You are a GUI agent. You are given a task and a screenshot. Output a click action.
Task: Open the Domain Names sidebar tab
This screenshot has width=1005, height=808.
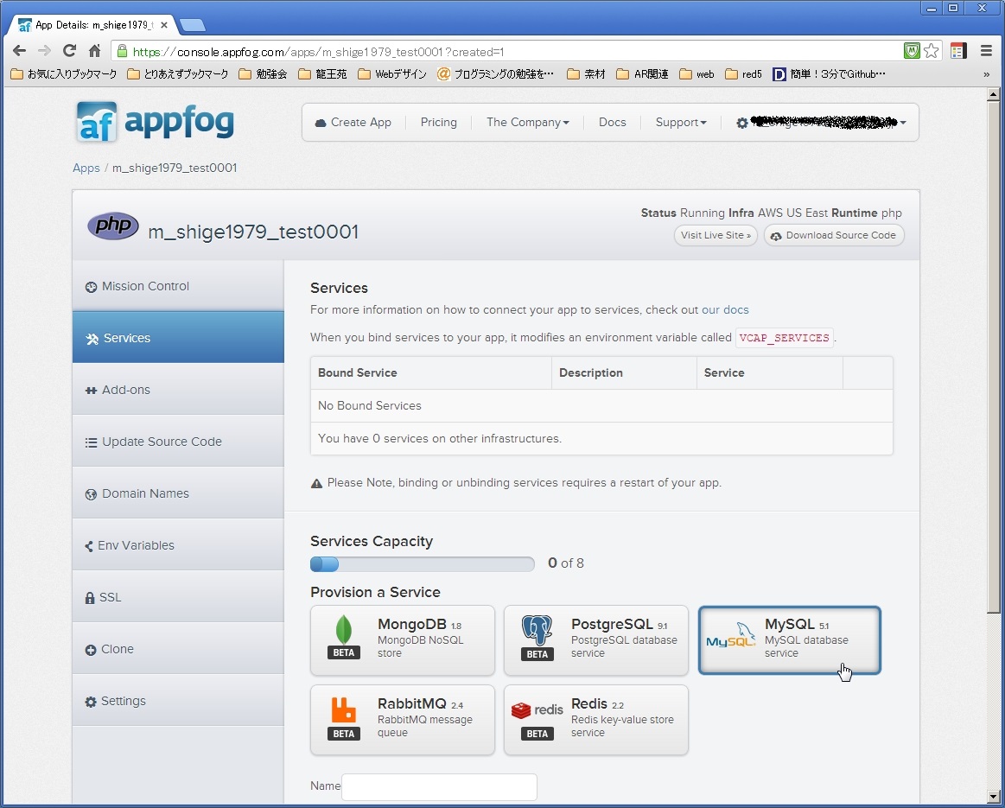click(x=178, y=493)
